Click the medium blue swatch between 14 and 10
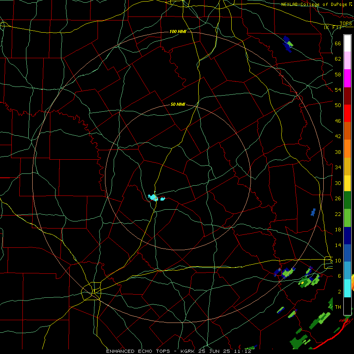This screenshot has width=354, height=354. click(347, 253)
